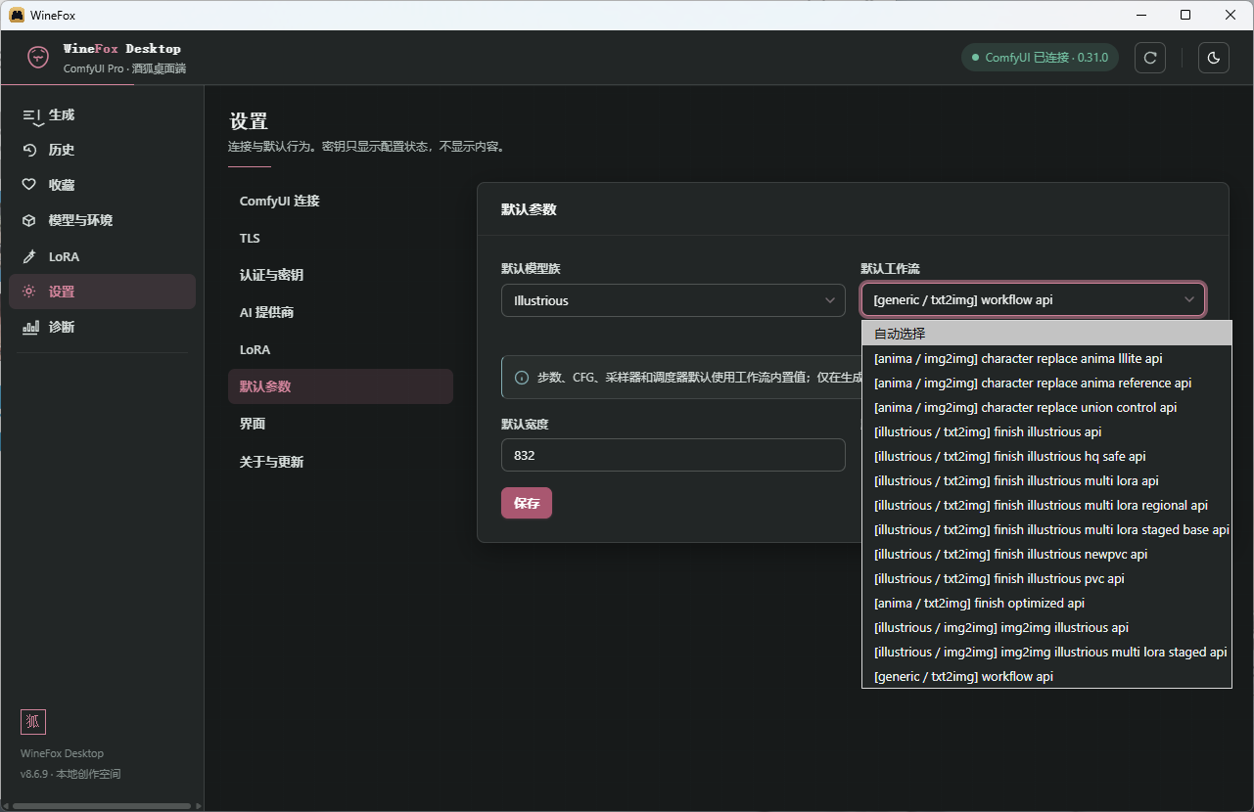Open the 默认模型族 Illustrious dropdown

click(673, 300)
